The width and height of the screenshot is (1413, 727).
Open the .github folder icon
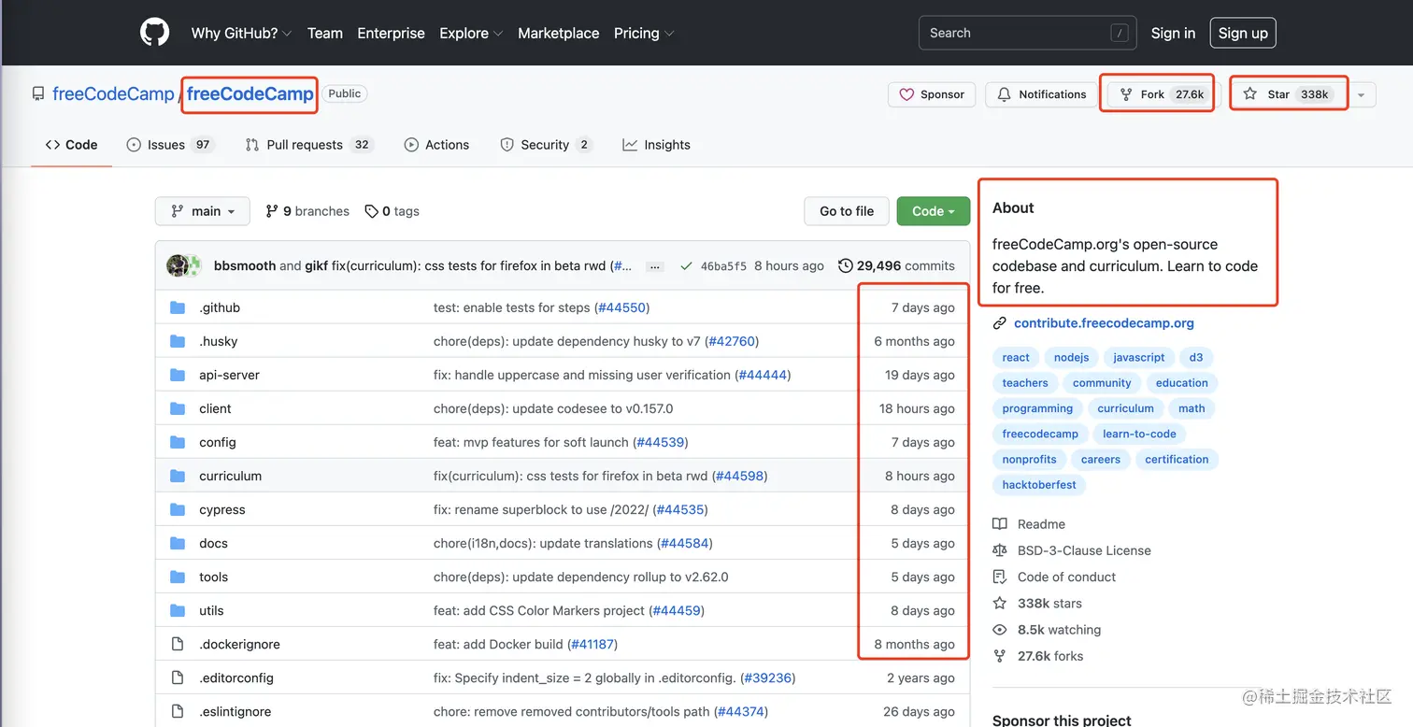click(x=178, y=307)
